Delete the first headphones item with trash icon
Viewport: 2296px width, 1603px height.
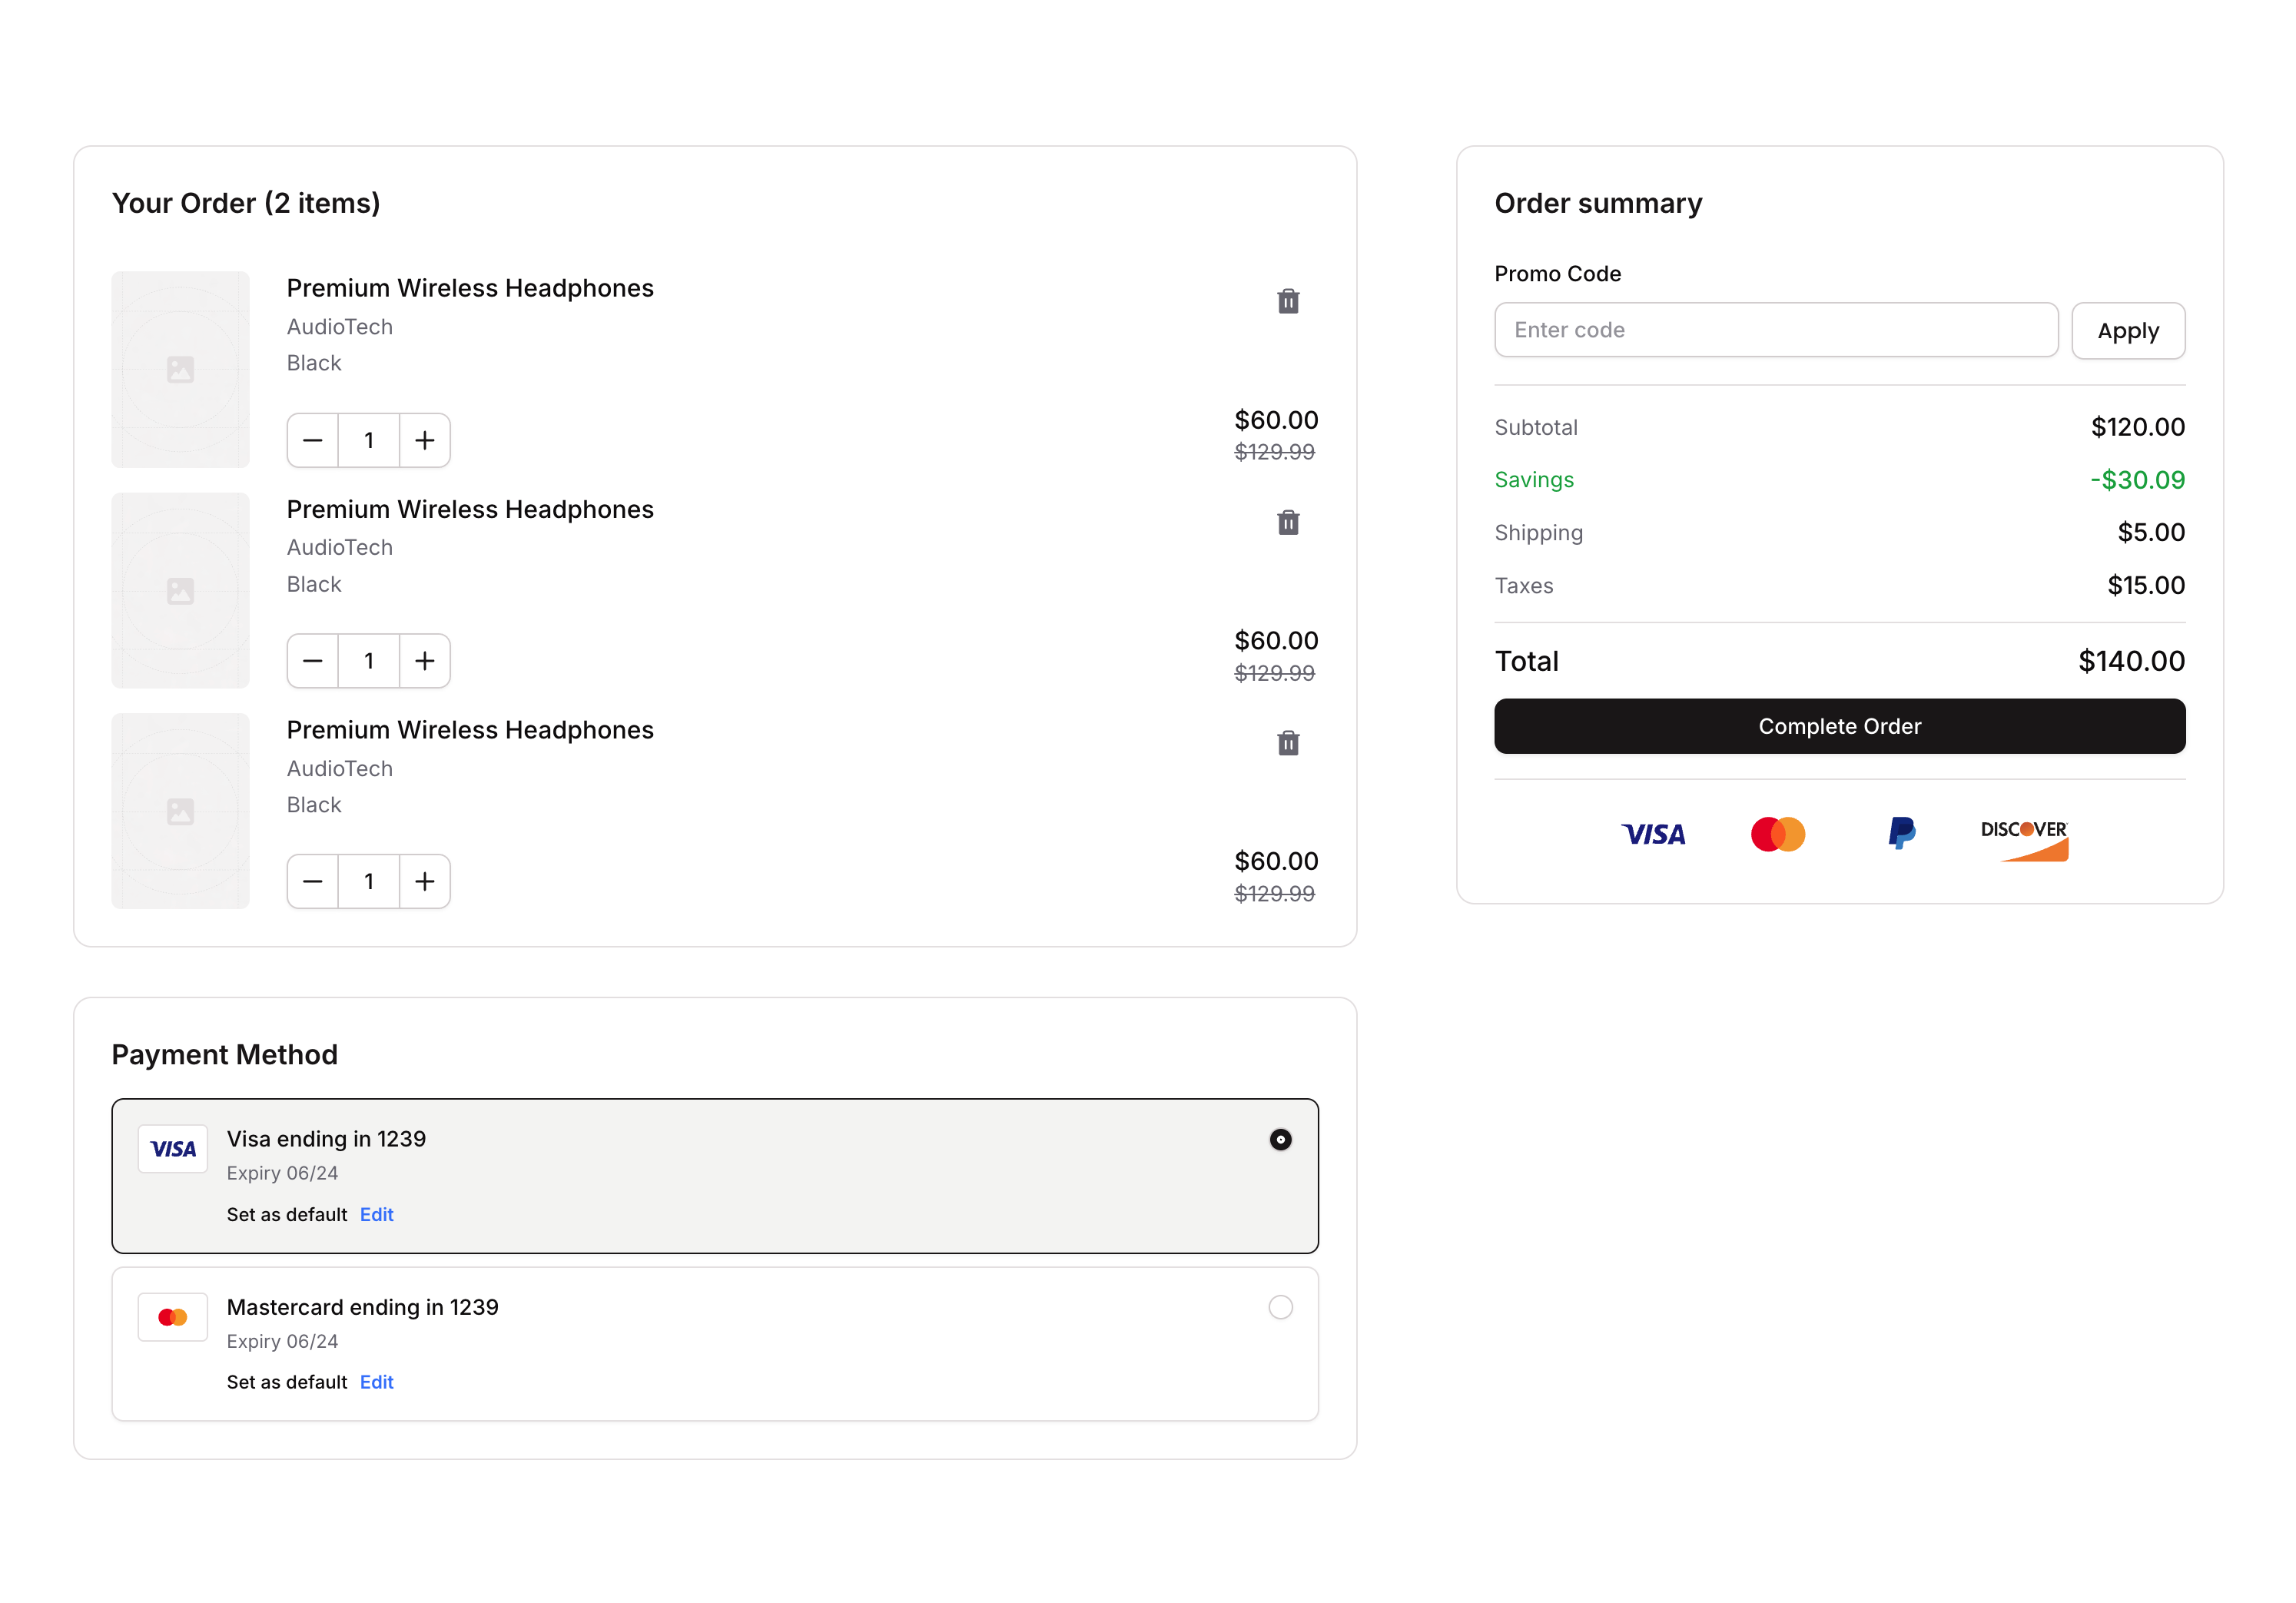[1288, 301]
